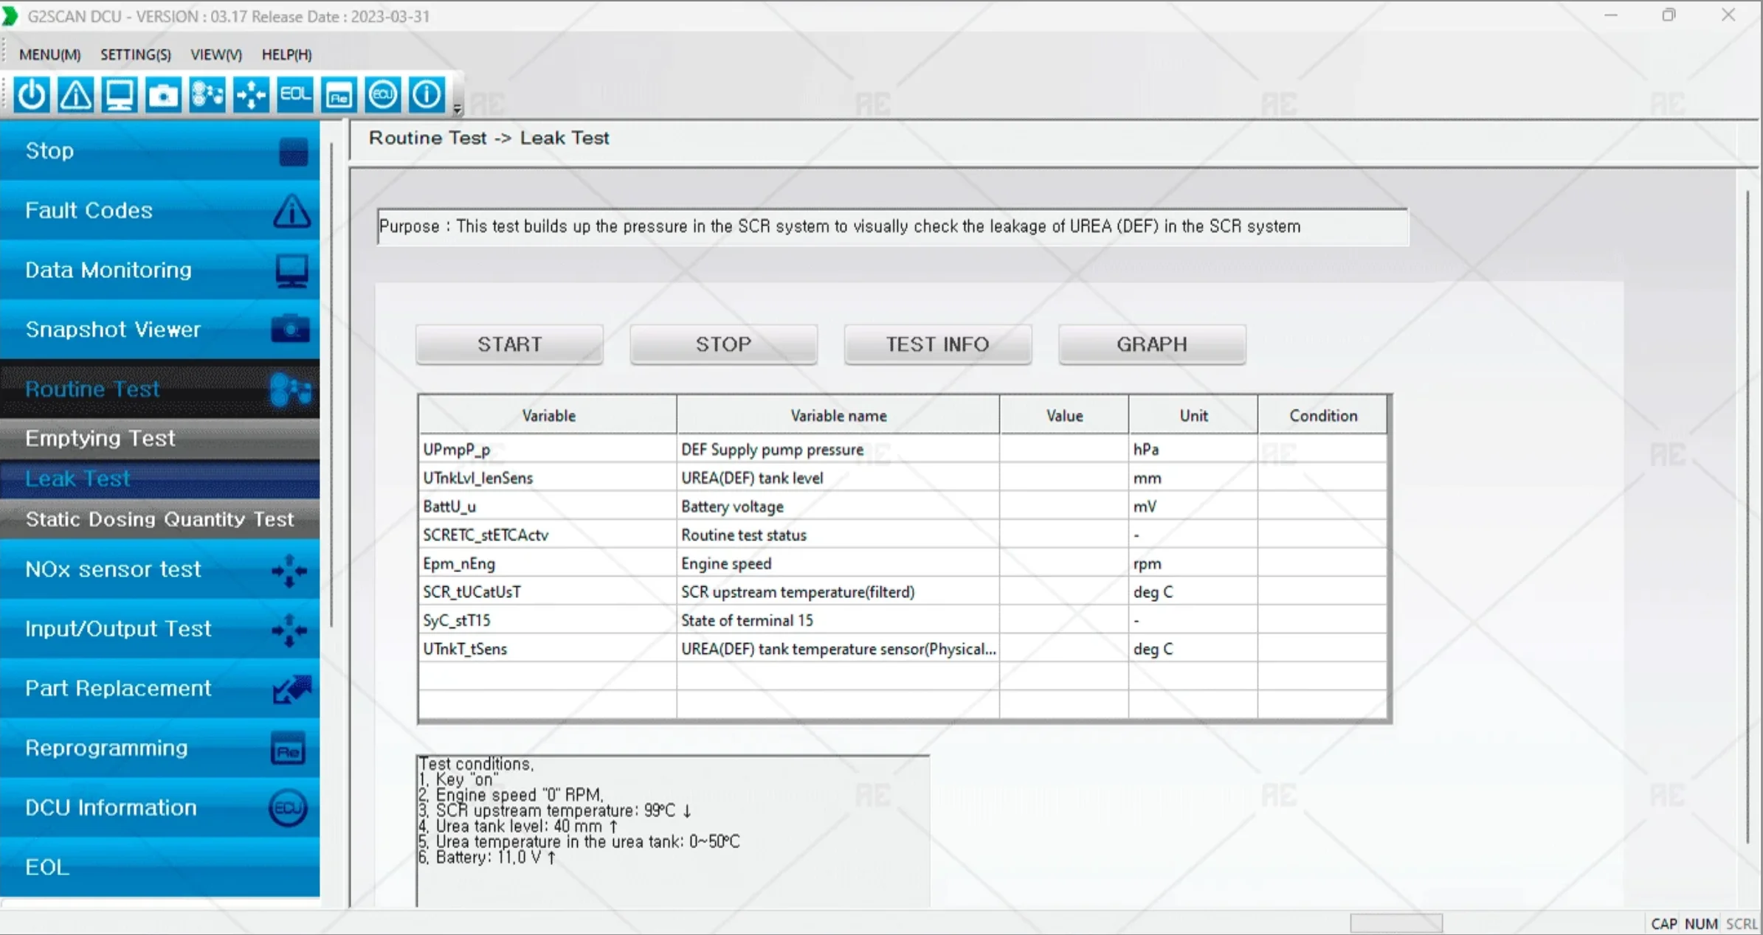
Task: Click the ECU information toolbar icon
Action: click(382, 95)
